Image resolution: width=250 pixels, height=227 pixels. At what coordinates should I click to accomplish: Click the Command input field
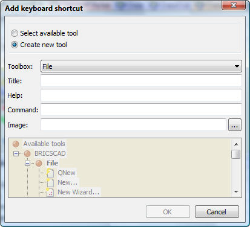click(x=141, y=110)
